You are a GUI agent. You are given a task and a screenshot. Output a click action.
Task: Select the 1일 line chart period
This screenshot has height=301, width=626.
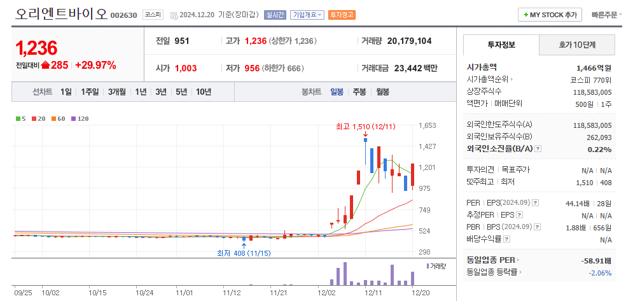pyautogui.click(x=66, y=92)
